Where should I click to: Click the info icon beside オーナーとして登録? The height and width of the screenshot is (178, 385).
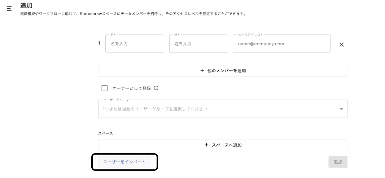[x=156, y=88]
